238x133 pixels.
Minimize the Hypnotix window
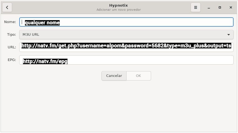point(209,7)
